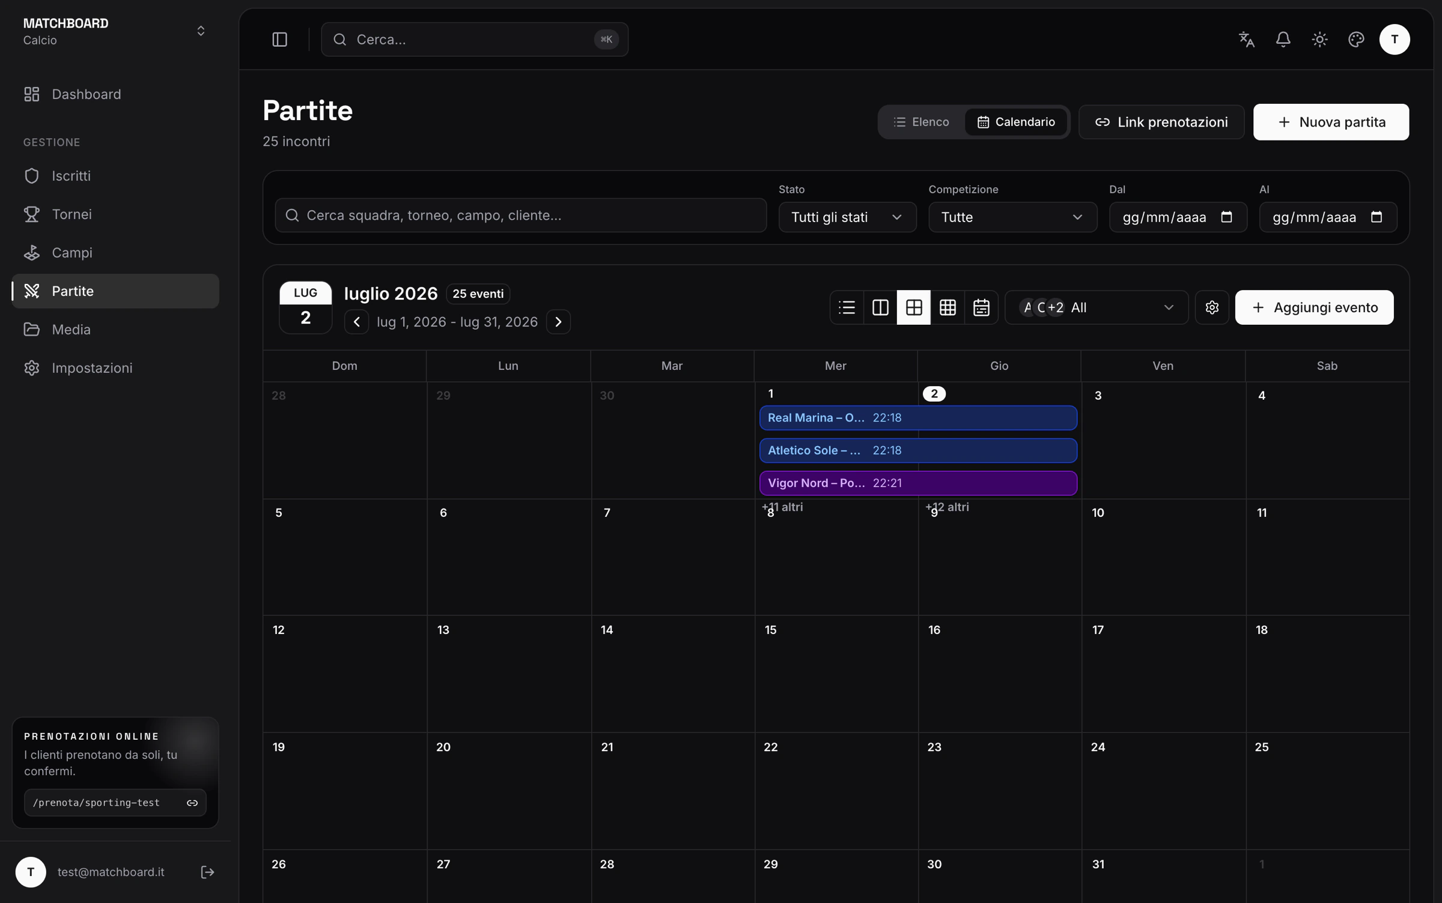
Task: Open the color palette icon
Action: coord(1356,40)
